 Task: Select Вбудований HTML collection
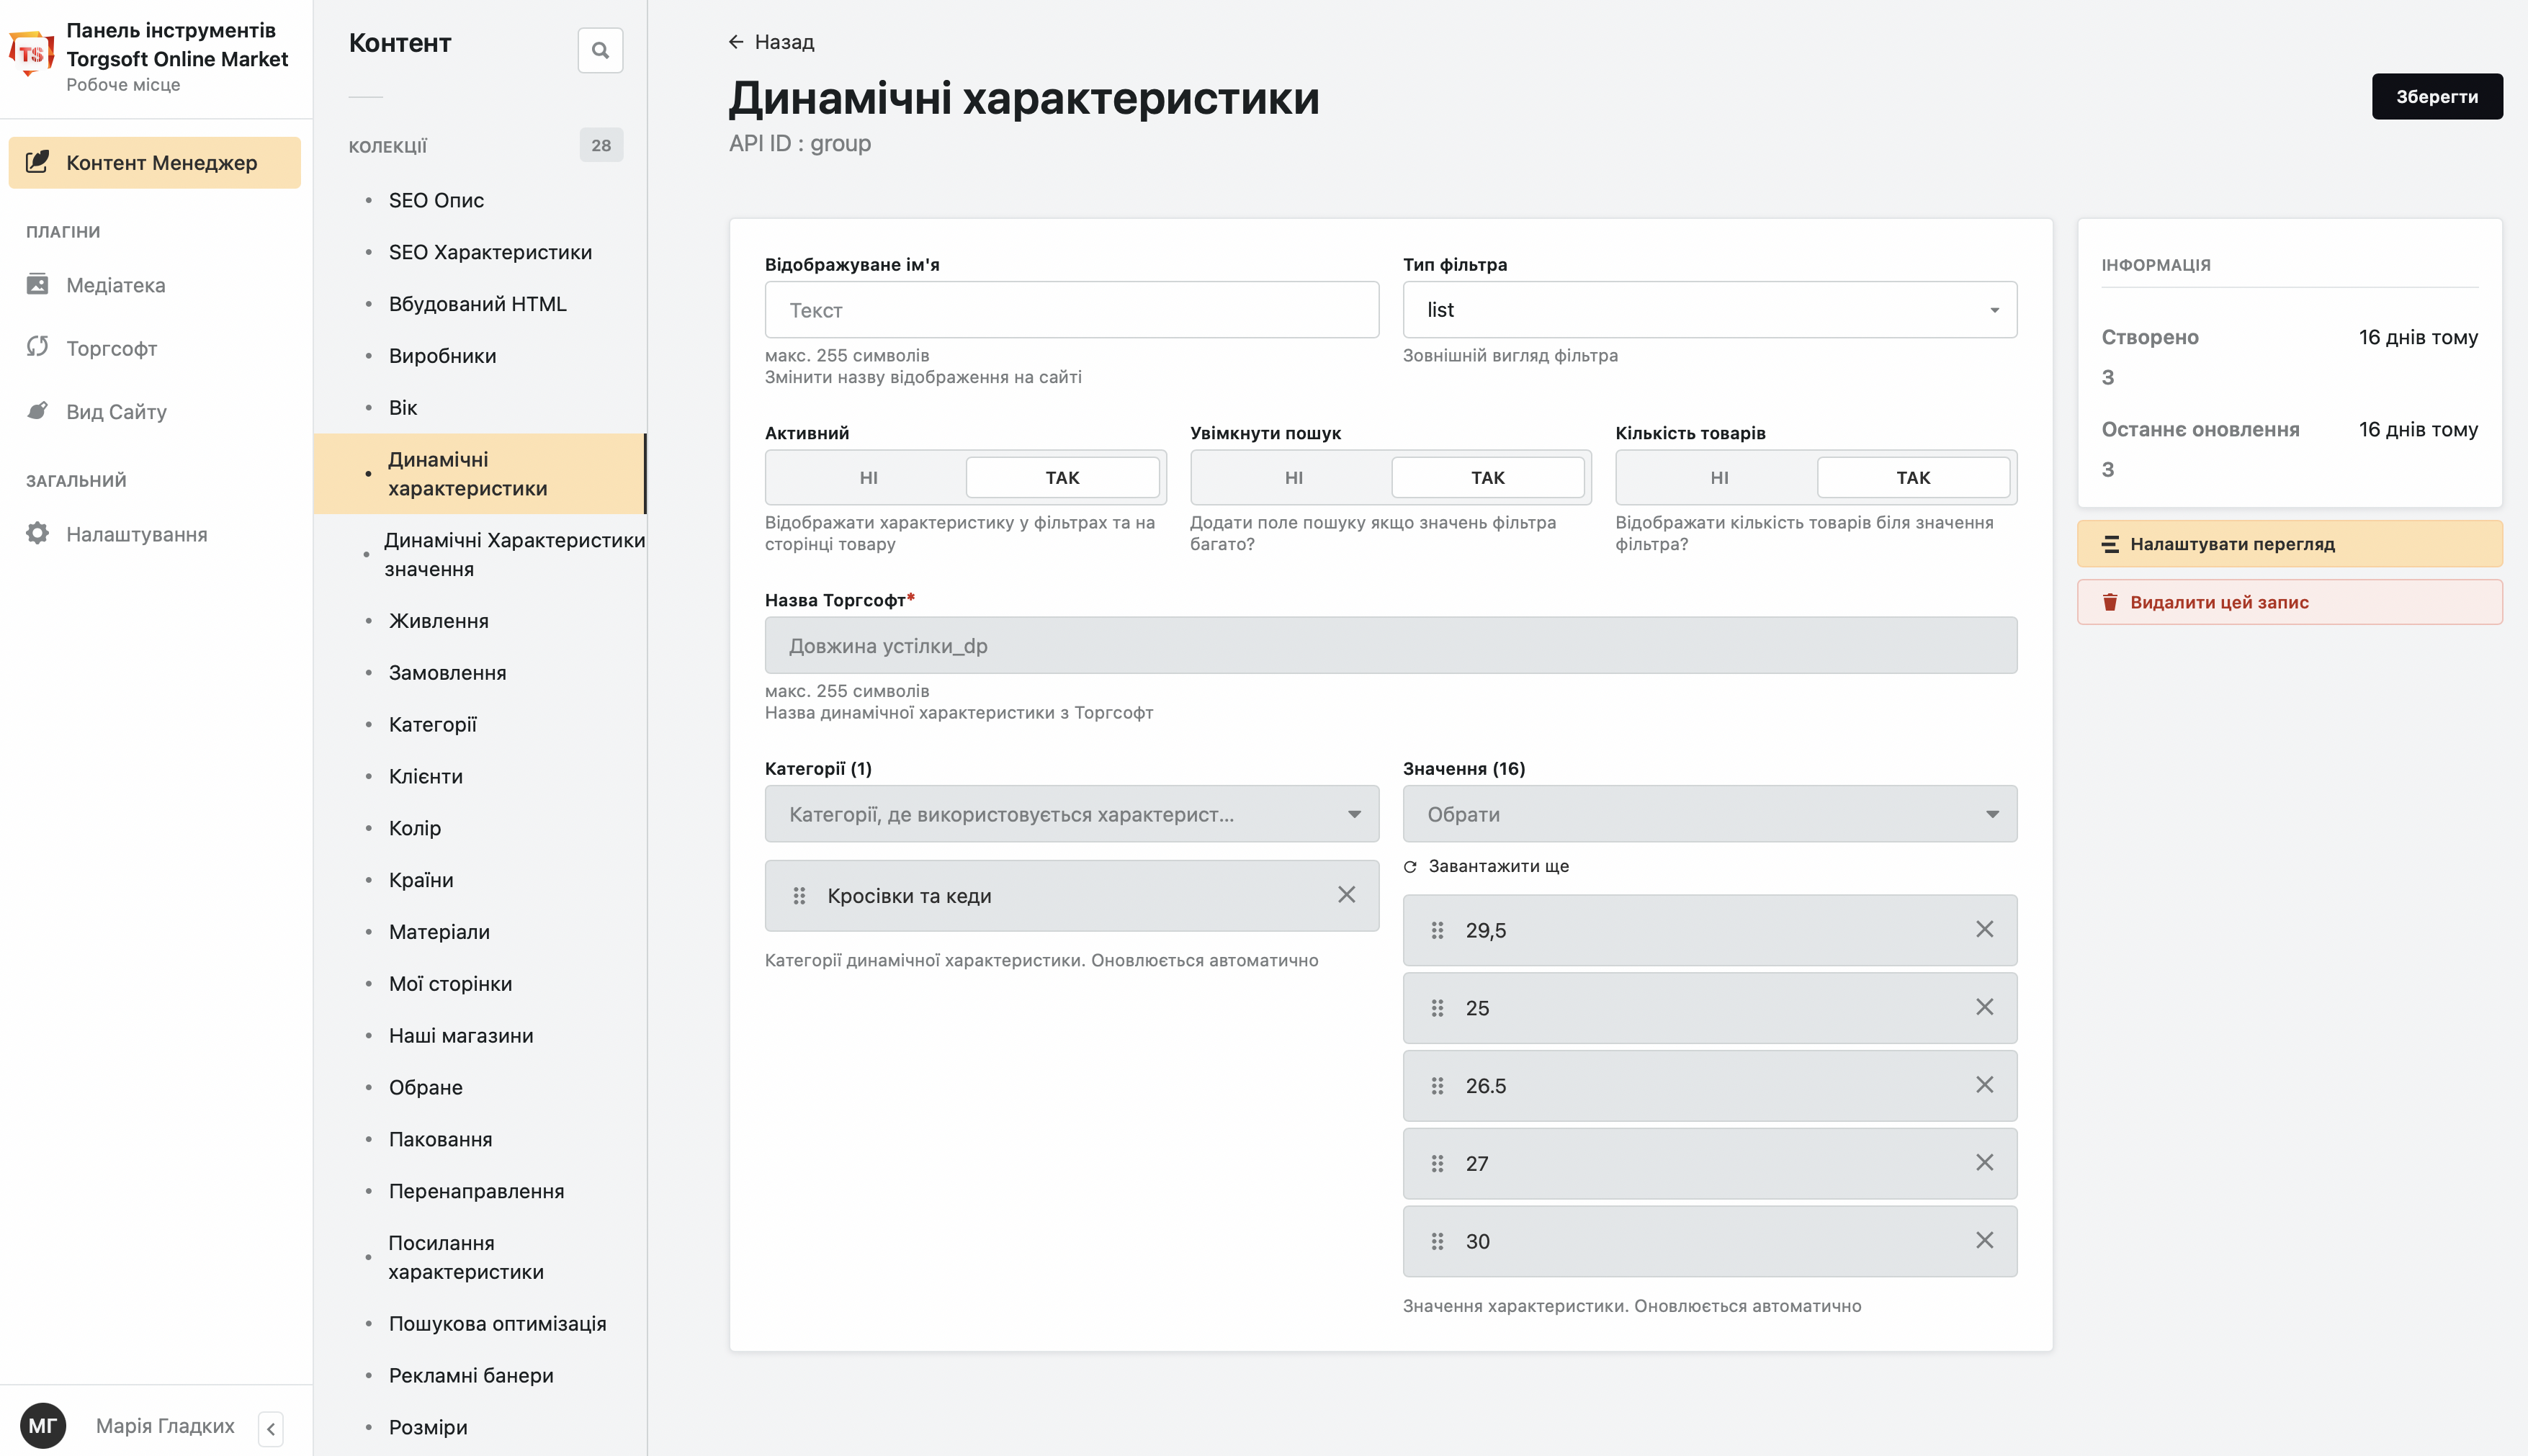[477, 304]
